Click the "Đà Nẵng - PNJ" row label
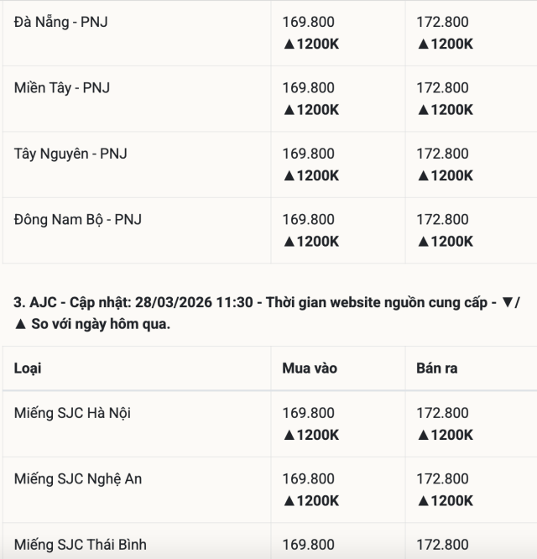The width and height of the screenshot is (537, 559). (60, 23)
